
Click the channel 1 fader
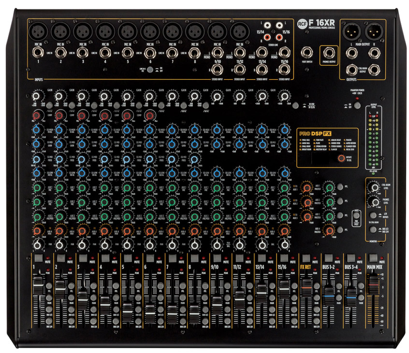38,286
